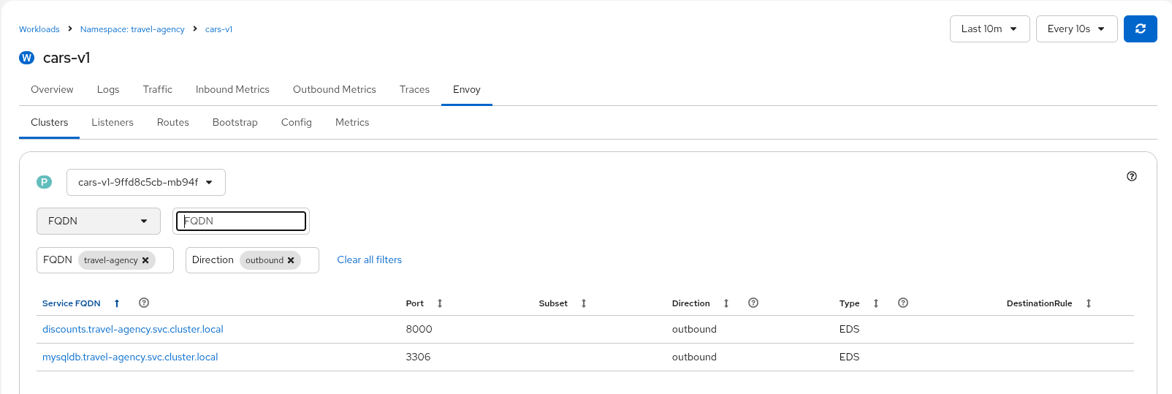Click help icon next to Service FQDN header

point(144,303)
